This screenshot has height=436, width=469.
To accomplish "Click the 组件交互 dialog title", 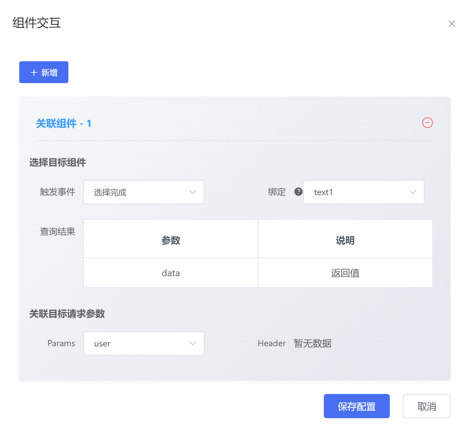I will tap(37, 23).
